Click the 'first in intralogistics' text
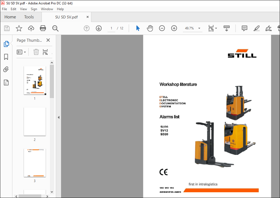The width and height of the screenshot is (280, 198). pos(203,184)
